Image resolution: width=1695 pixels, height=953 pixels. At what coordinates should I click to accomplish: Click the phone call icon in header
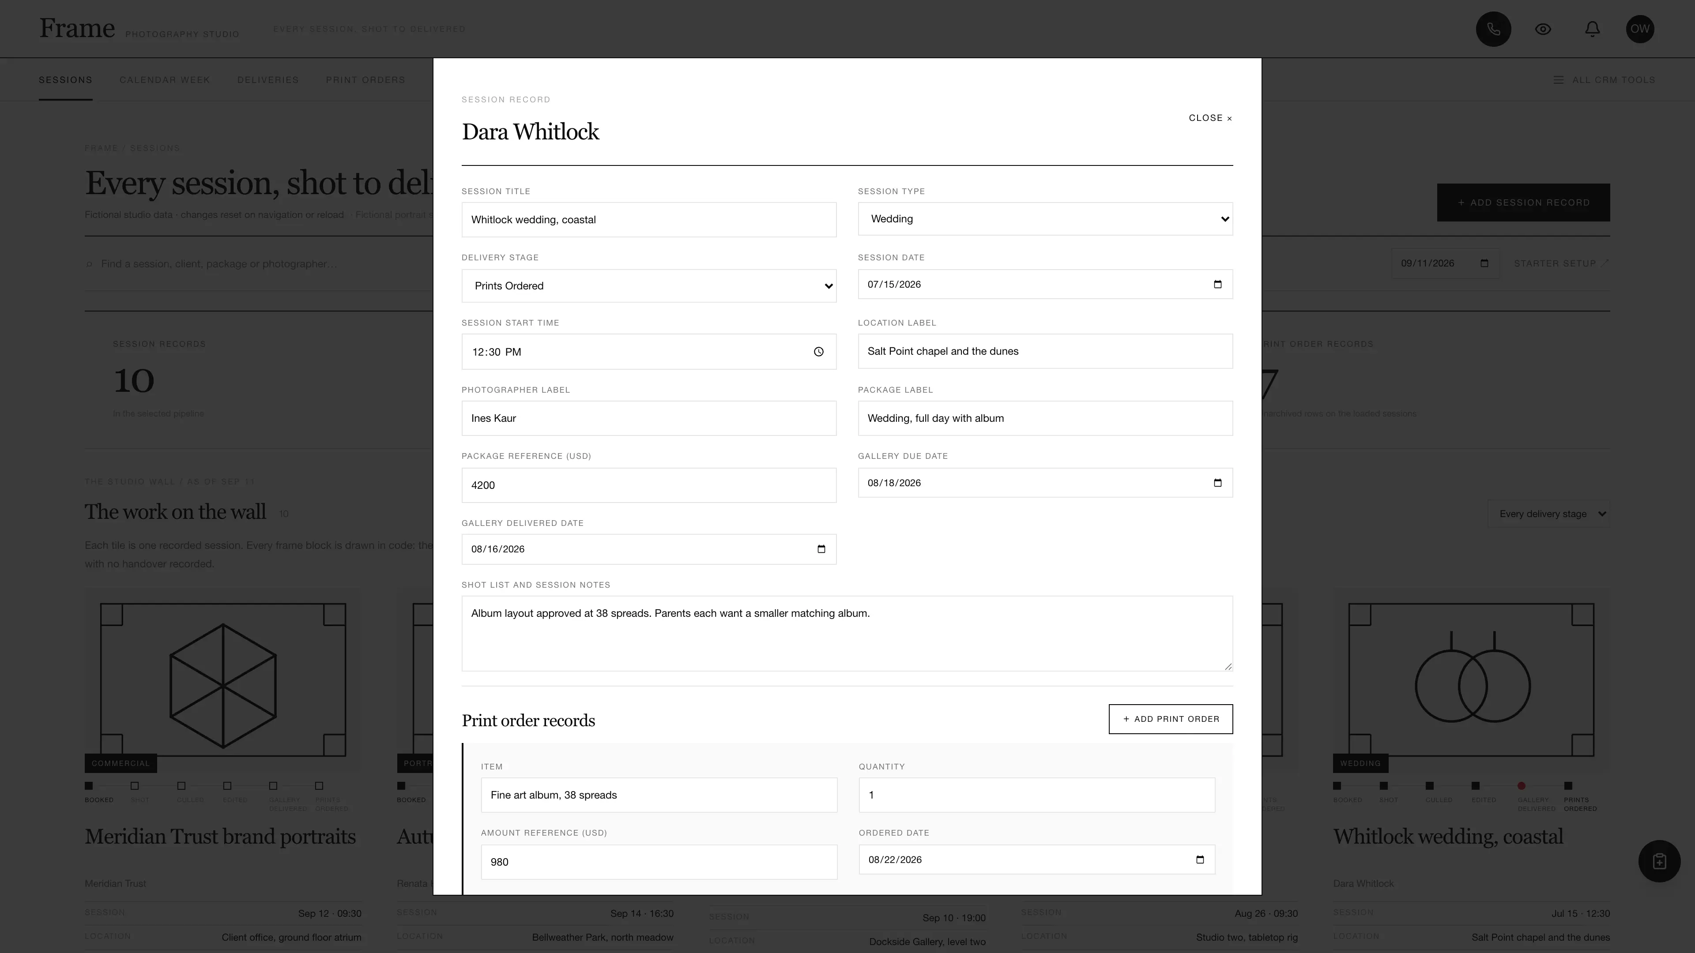coord(1493,29)
